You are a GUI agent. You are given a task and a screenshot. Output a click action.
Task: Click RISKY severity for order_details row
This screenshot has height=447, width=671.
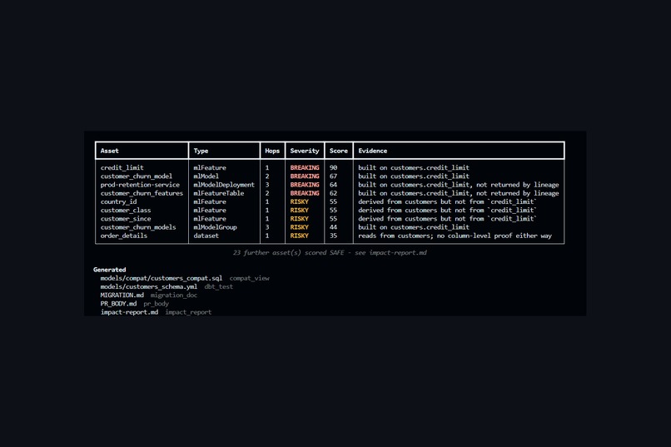(x=299, y=236)
